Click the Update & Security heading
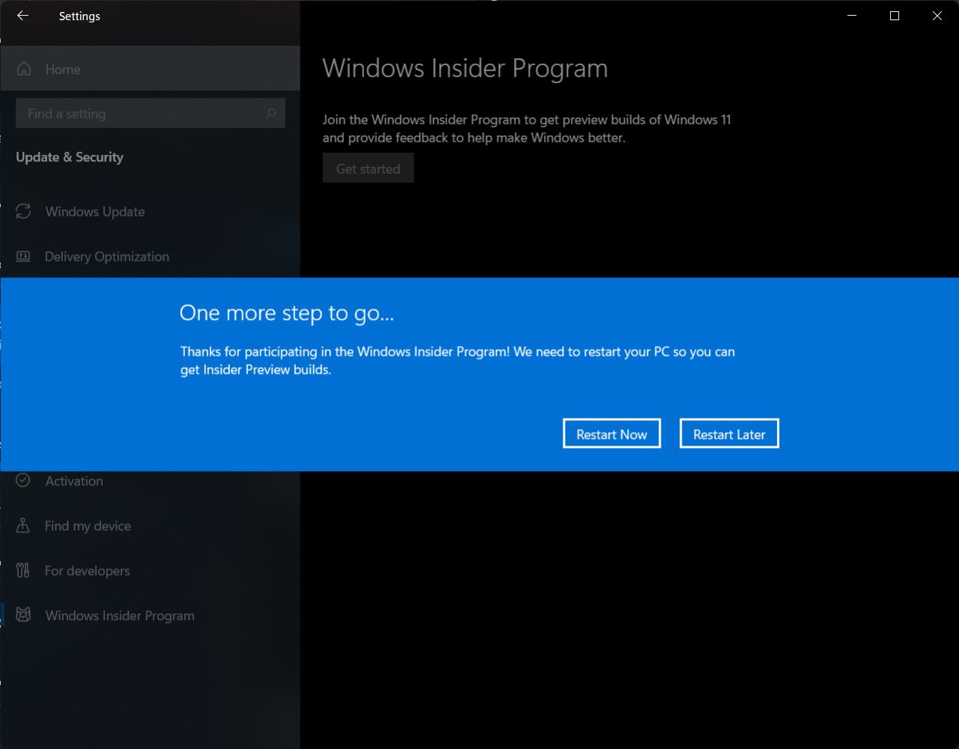 [70, 157]
